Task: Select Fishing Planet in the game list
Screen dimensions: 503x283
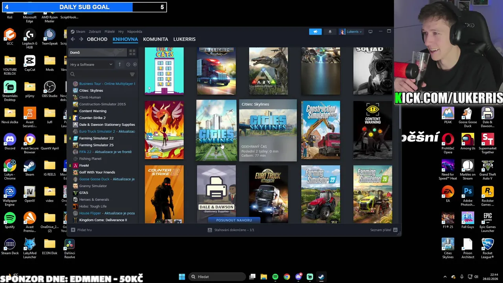Action: 104,158
